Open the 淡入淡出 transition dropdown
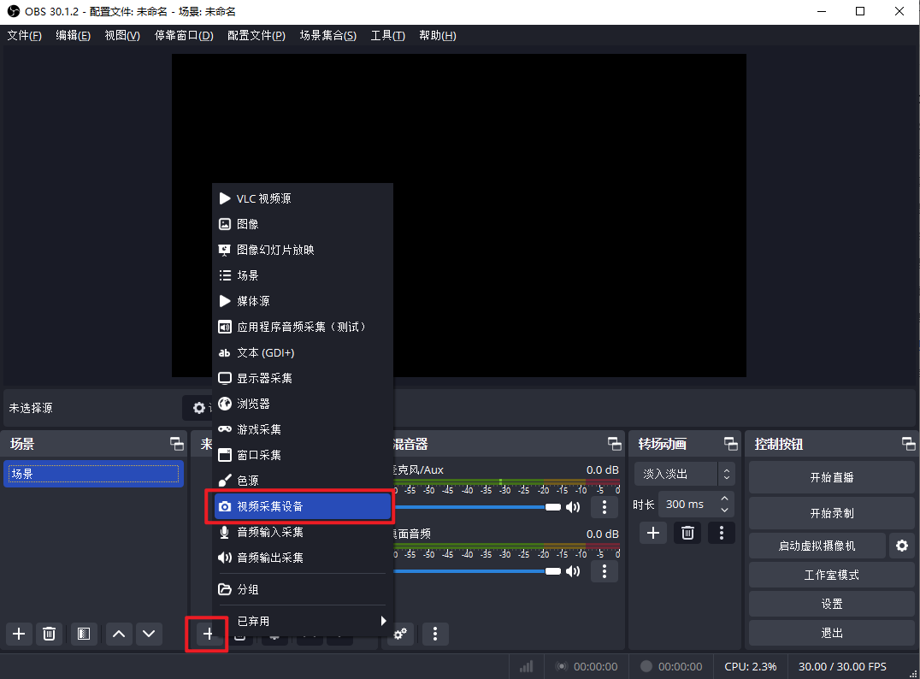920x679 pixels. click(x=684, y=474)
